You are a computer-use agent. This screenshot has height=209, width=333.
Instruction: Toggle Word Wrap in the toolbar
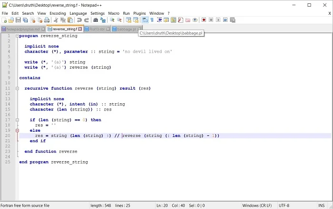pyautogui.click(x=145, y=20)
